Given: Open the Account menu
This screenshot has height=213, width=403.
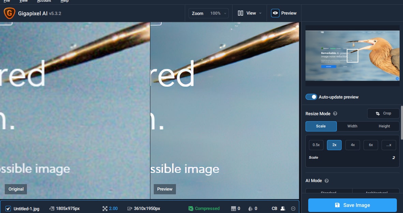Looking at the screenshot, I should pos(44,1).
